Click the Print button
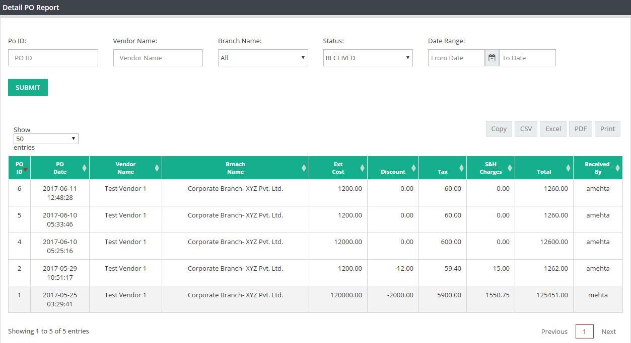Image resolution: width=631 pixels, height=343 pixels. tap(608, 129)
